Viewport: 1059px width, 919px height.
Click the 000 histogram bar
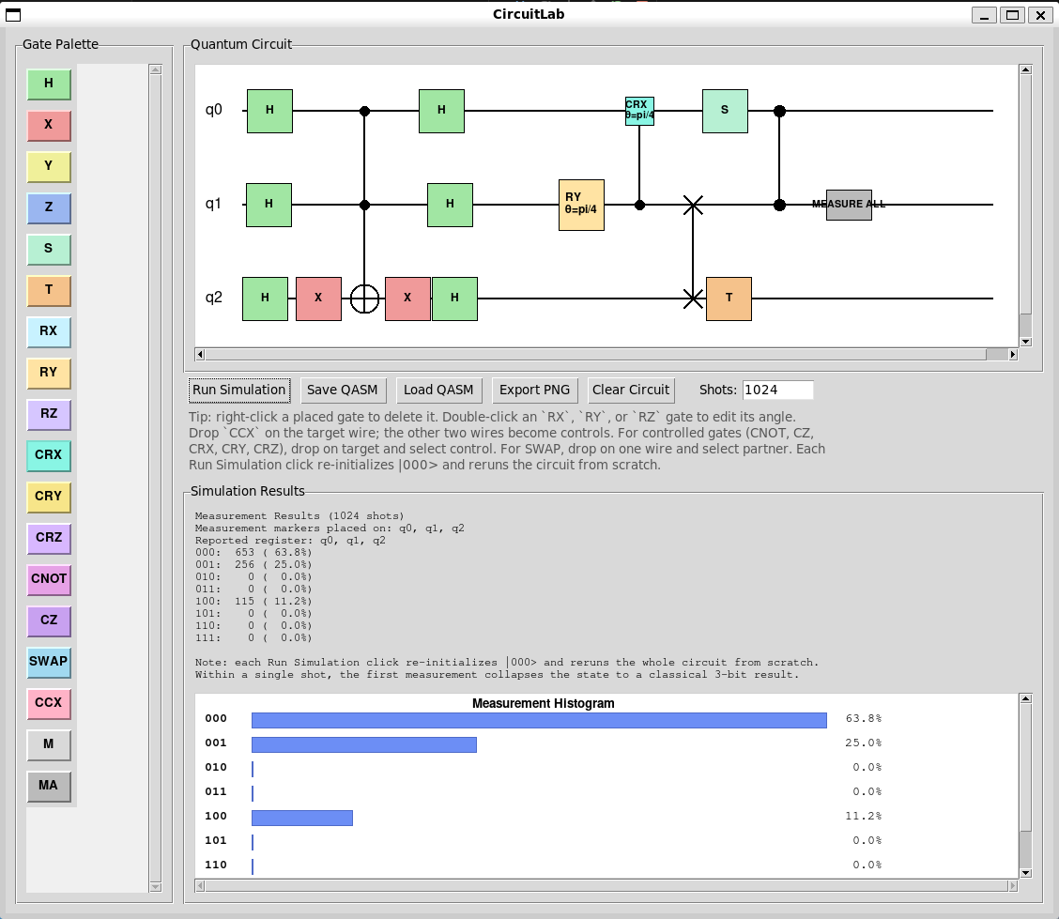539,721
